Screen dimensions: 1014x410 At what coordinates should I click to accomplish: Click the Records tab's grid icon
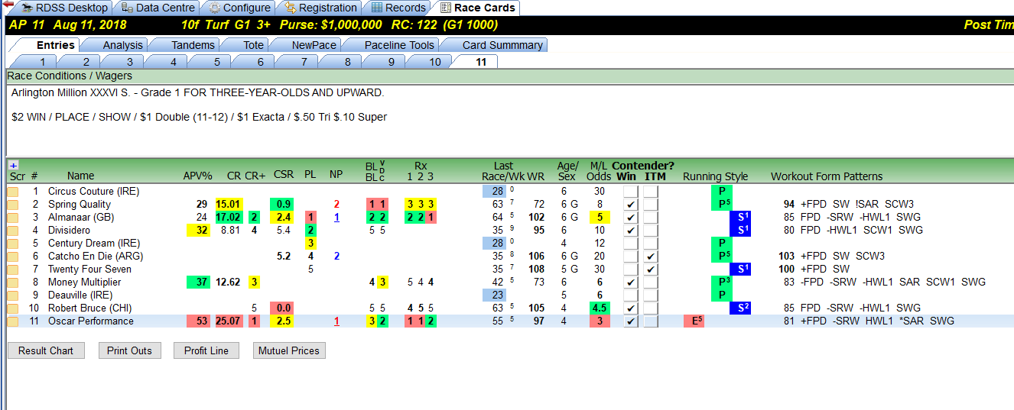coord(377,8)
